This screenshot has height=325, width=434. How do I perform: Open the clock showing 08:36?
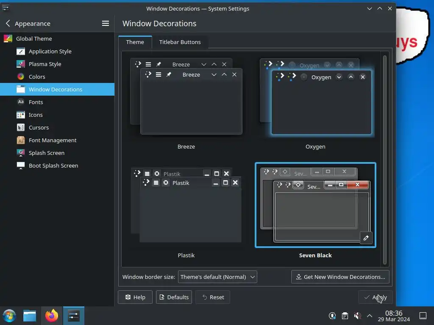click(394, 316)
